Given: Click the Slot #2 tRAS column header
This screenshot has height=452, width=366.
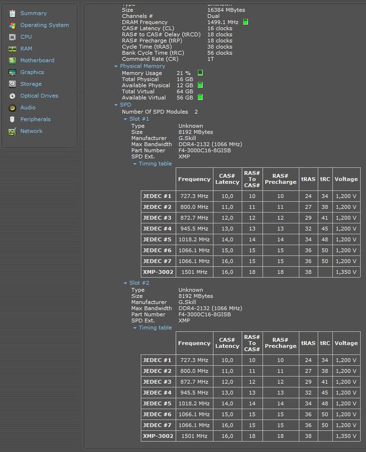Looking at the screenshot, I should click(x=308, y=343).
